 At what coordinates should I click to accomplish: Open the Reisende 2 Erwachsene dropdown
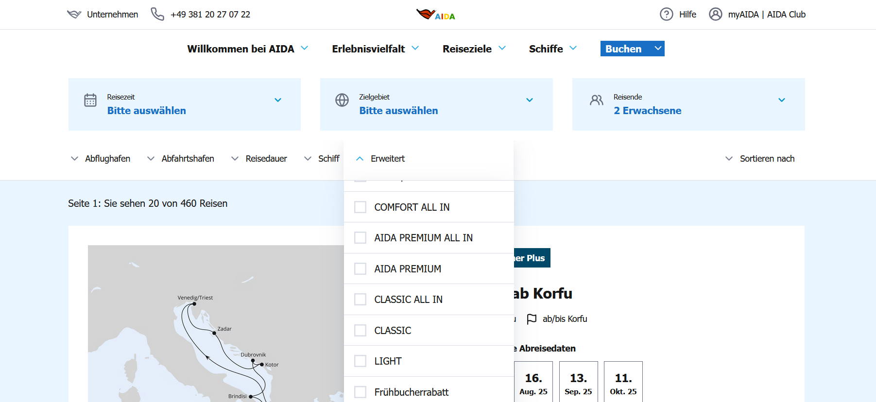click(x=688, y=104)
